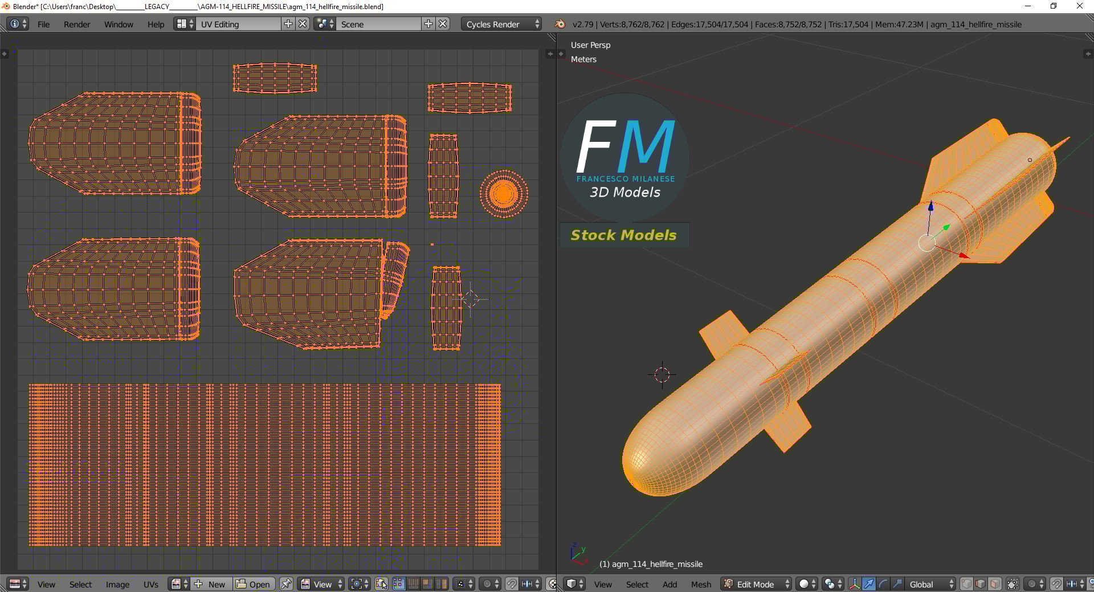
Task: Enable the translate manipulator arrow
Action: (869, 584)
